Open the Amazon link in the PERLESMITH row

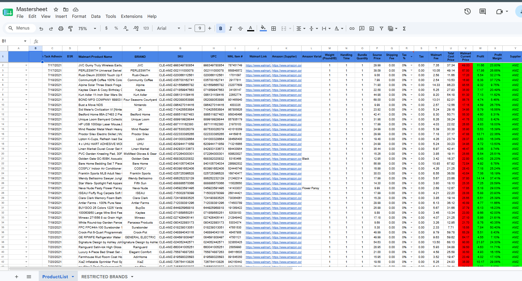pyautogui.click(x=287, y=70)
